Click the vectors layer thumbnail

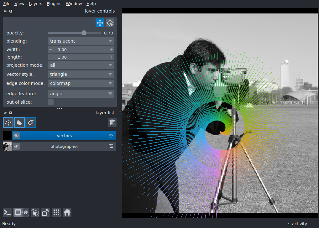[7, 136]
